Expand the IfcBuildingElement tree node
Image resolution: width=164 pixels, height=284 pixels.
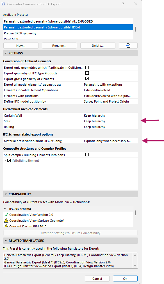(x=5, y=161)
